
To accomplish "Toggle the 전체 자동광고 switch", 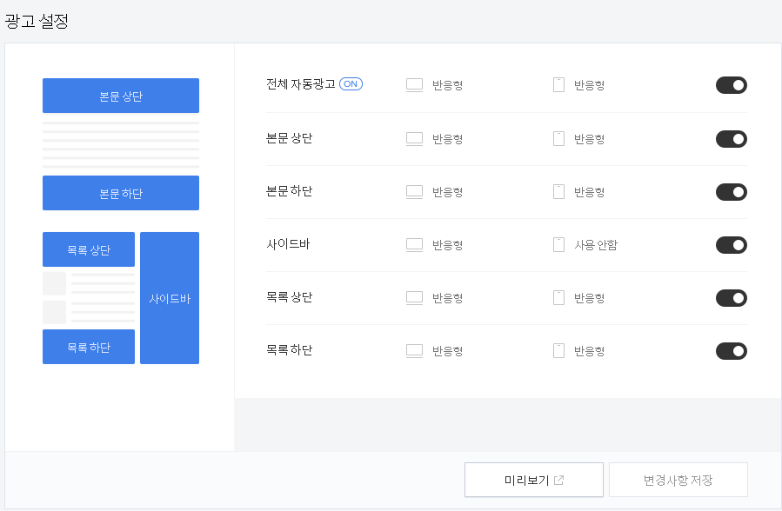I will 732,85.
